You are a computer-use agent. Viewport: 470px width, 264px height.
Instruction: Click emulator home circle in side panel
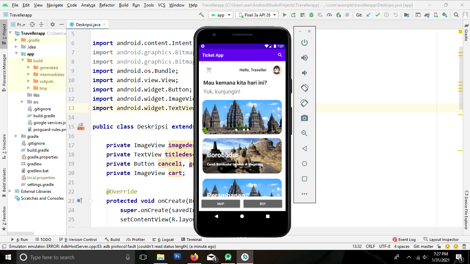click(304, 164)
